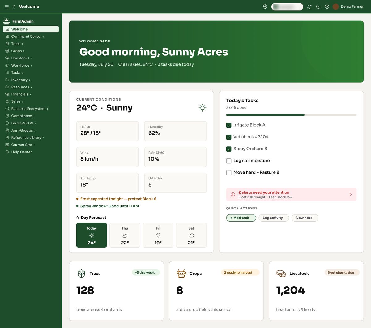Select the Thu forecast tile
The image size is (371, 328).
click(125, 235)
